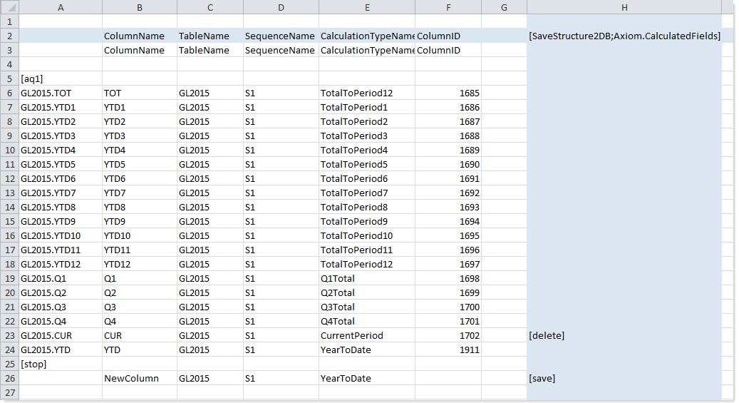Select row 6 header
The width and height of the screenshot is (739, 403).
pyautogui.click(x=9, y=93)
